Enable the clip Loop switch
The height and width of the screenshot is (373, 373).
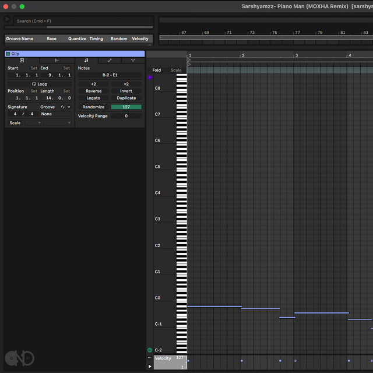pyautogui.click(x=39, y=84)
